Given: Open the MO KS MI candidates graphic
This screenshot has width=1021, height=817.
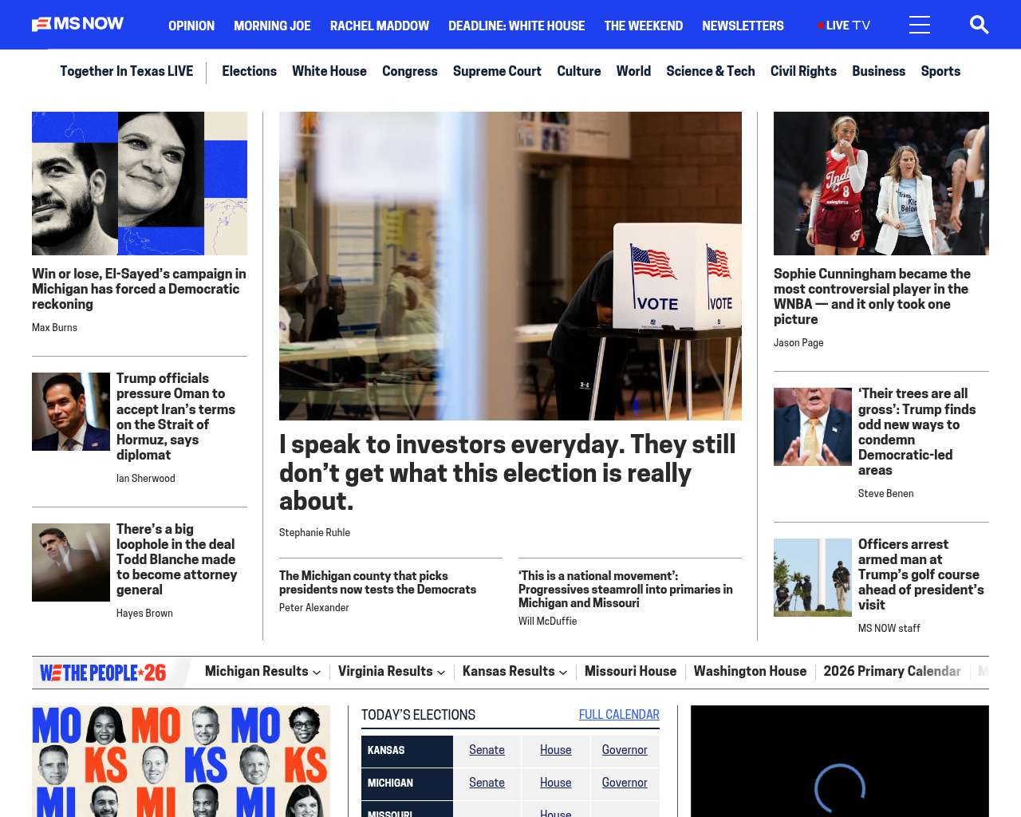Looking at the screenshot, I should [x=181, y=761].
